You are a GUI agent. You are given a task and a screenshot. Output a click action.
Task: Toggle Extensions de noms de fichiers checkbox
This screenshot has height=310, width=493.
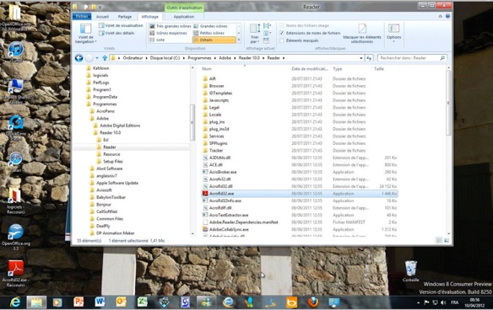pos(282,33)
